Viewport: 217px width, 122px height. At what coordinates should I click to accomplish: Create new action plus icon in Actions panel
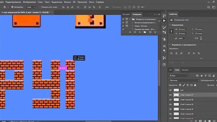(x=150, y=32)
